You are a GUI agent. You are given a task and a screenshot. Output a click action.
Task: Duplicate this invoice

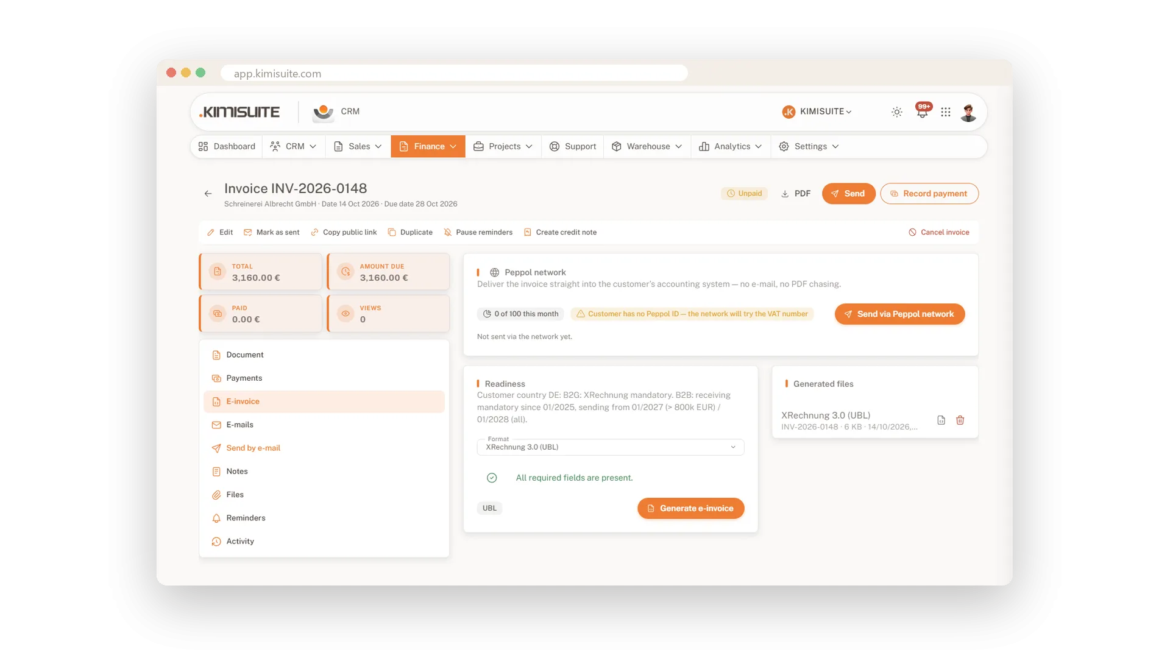point(410,232)
